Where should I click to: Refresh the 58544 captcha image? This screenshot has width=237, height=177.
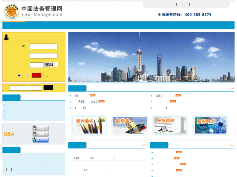tap(51, 65)
